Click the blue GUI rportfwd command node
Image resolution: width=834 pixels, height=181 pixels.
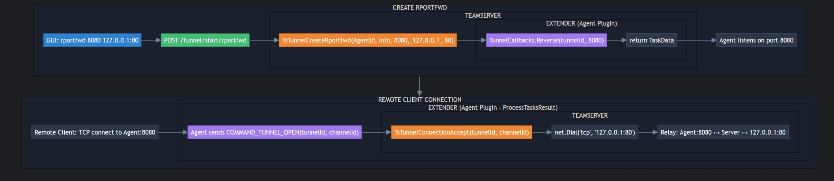92,40
